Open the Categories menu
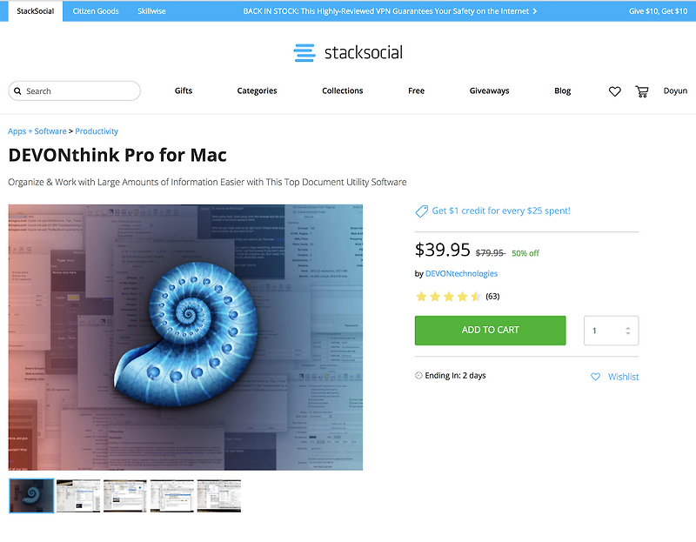The image size is (696, 542). click(x=257, y=91)
